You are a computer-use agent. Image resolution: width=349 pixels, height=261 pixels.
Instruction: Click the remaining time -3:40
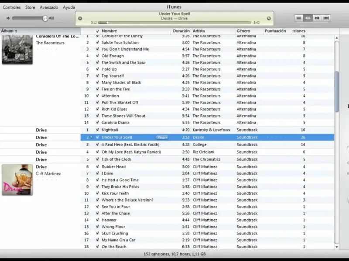[x=256, y=23]
